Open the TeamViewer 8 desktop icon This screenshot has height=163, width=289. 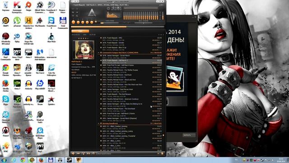(51, 23)
